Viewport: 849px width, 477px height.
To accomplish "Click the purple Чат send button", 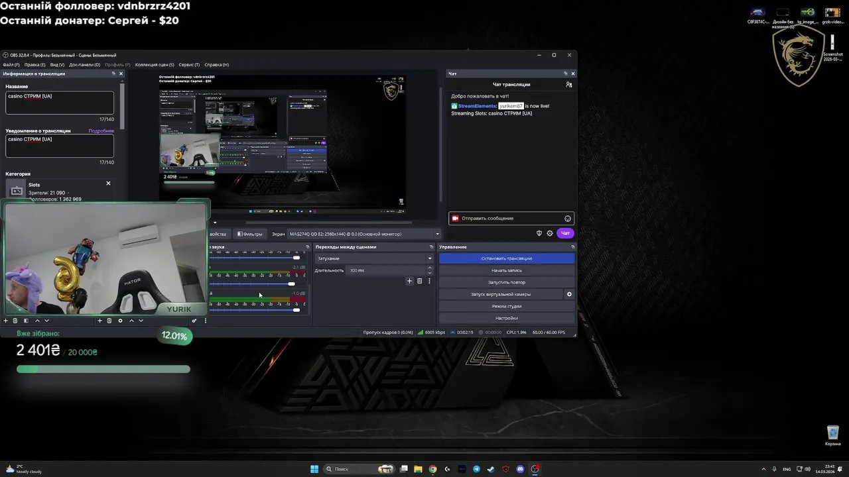I will click(565, 233).
